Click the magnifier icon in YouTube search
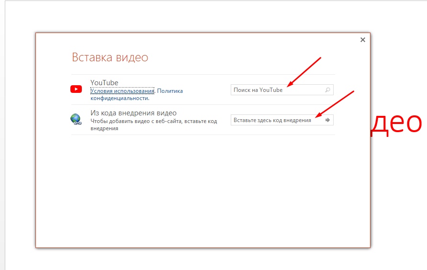 click(327, 90)
